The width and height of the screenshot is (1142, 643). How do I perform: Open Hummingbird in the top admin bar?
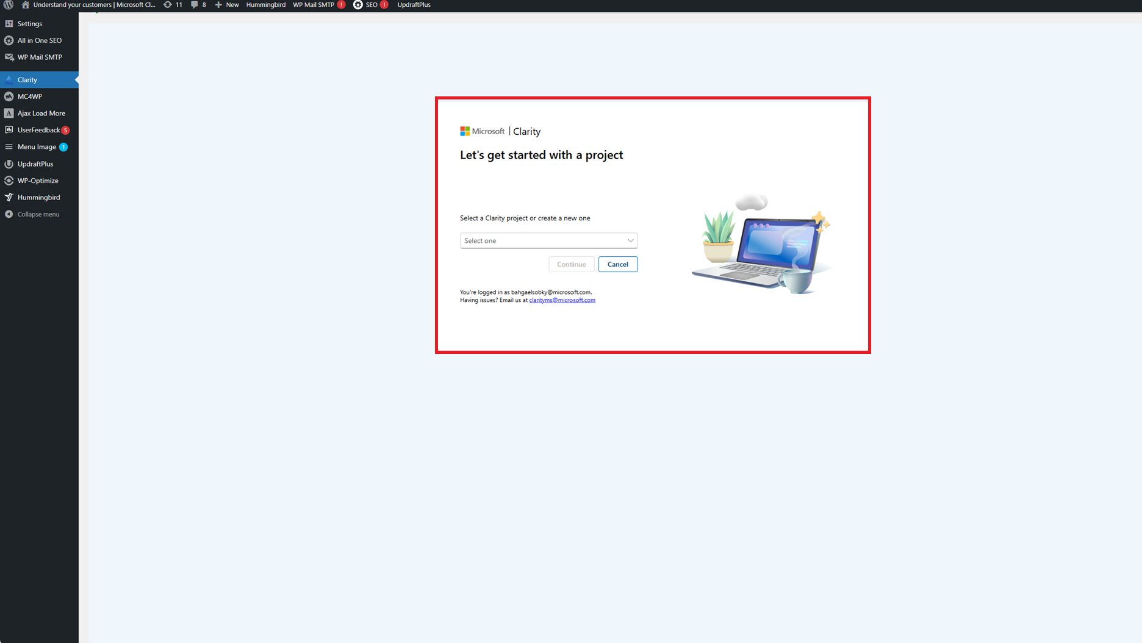(x=266, y=5)
